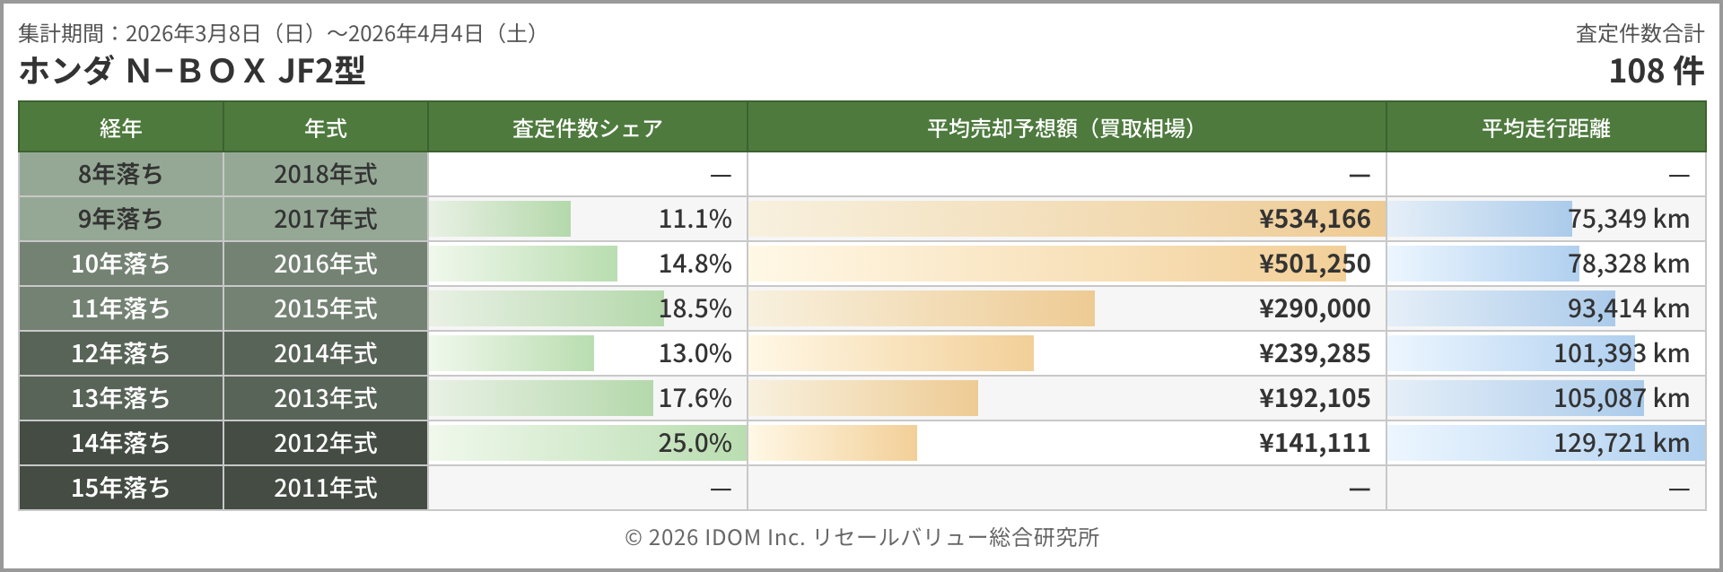Click the 2011年式 cell
This screenshot has width=1723, height=572.
[x=325, y=488]
